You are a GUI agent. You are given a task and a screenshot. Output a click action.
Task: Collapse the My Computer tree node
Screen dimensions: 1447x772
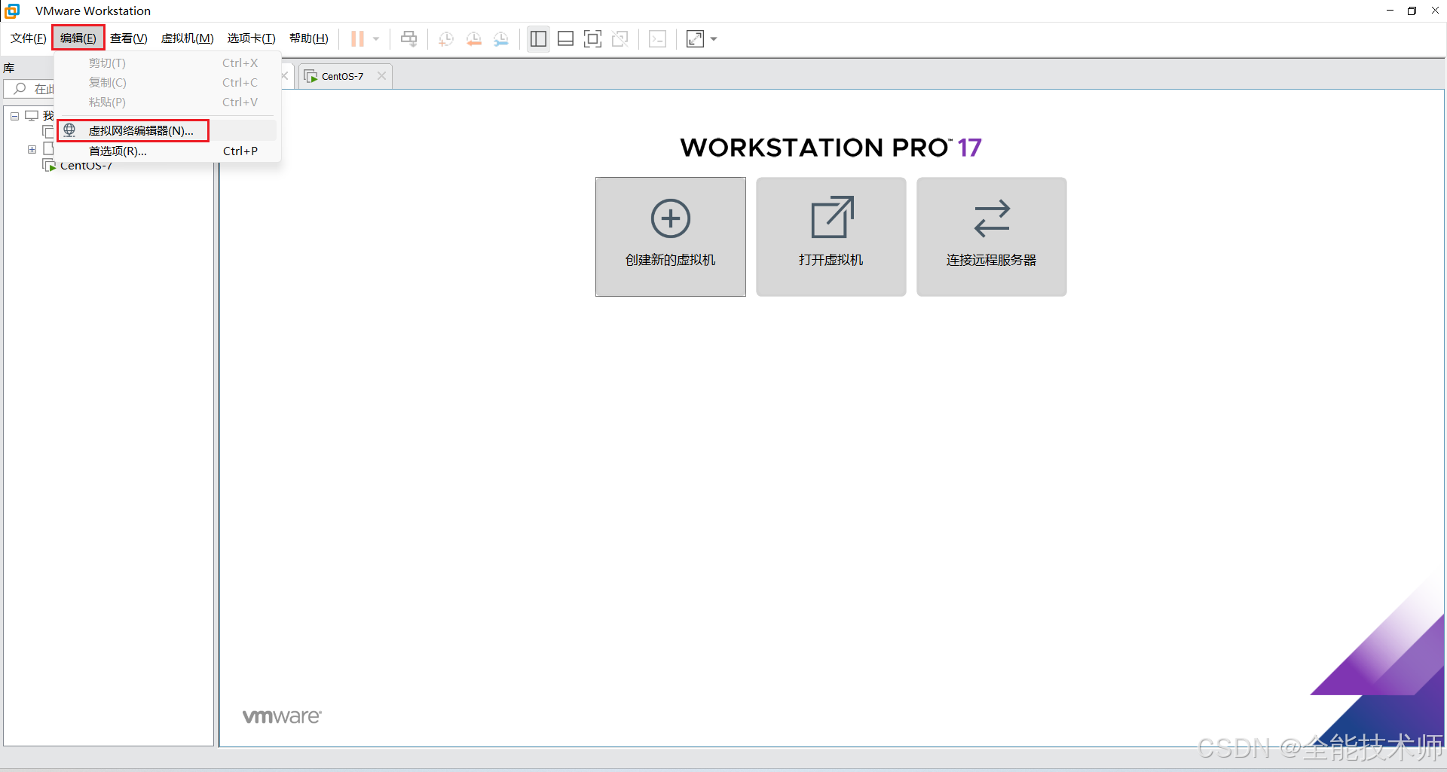[x=14, y=116]
